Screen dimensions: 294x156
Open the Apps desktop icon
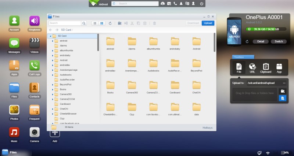click(x=14, y=65)
